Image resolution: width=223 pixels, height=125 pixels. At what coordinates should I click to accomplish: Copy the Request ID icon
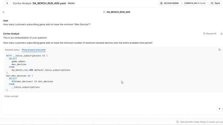click(205, 34)
